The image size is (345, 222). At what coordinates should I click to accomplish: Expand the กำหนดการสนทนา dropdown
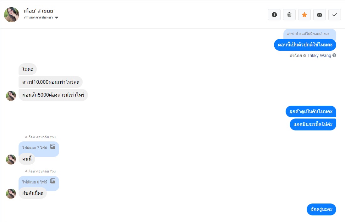57,18
